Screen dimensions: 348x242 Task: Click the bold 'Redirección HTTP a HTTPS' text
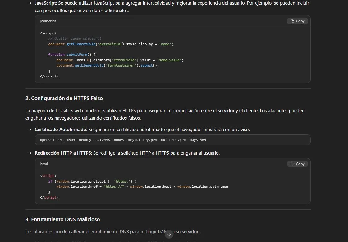pos(63,153)
